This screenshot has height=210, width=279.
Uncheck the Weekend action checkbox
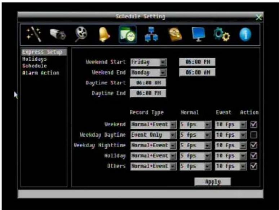253,124
